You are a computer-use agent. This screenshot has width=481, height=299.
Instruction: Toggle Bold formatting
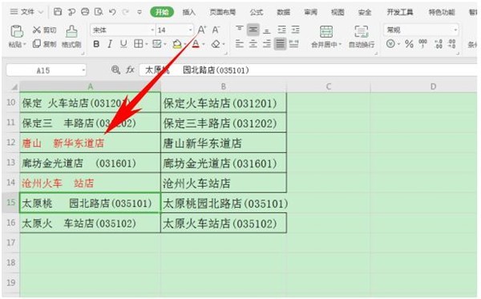pos(96,44)
